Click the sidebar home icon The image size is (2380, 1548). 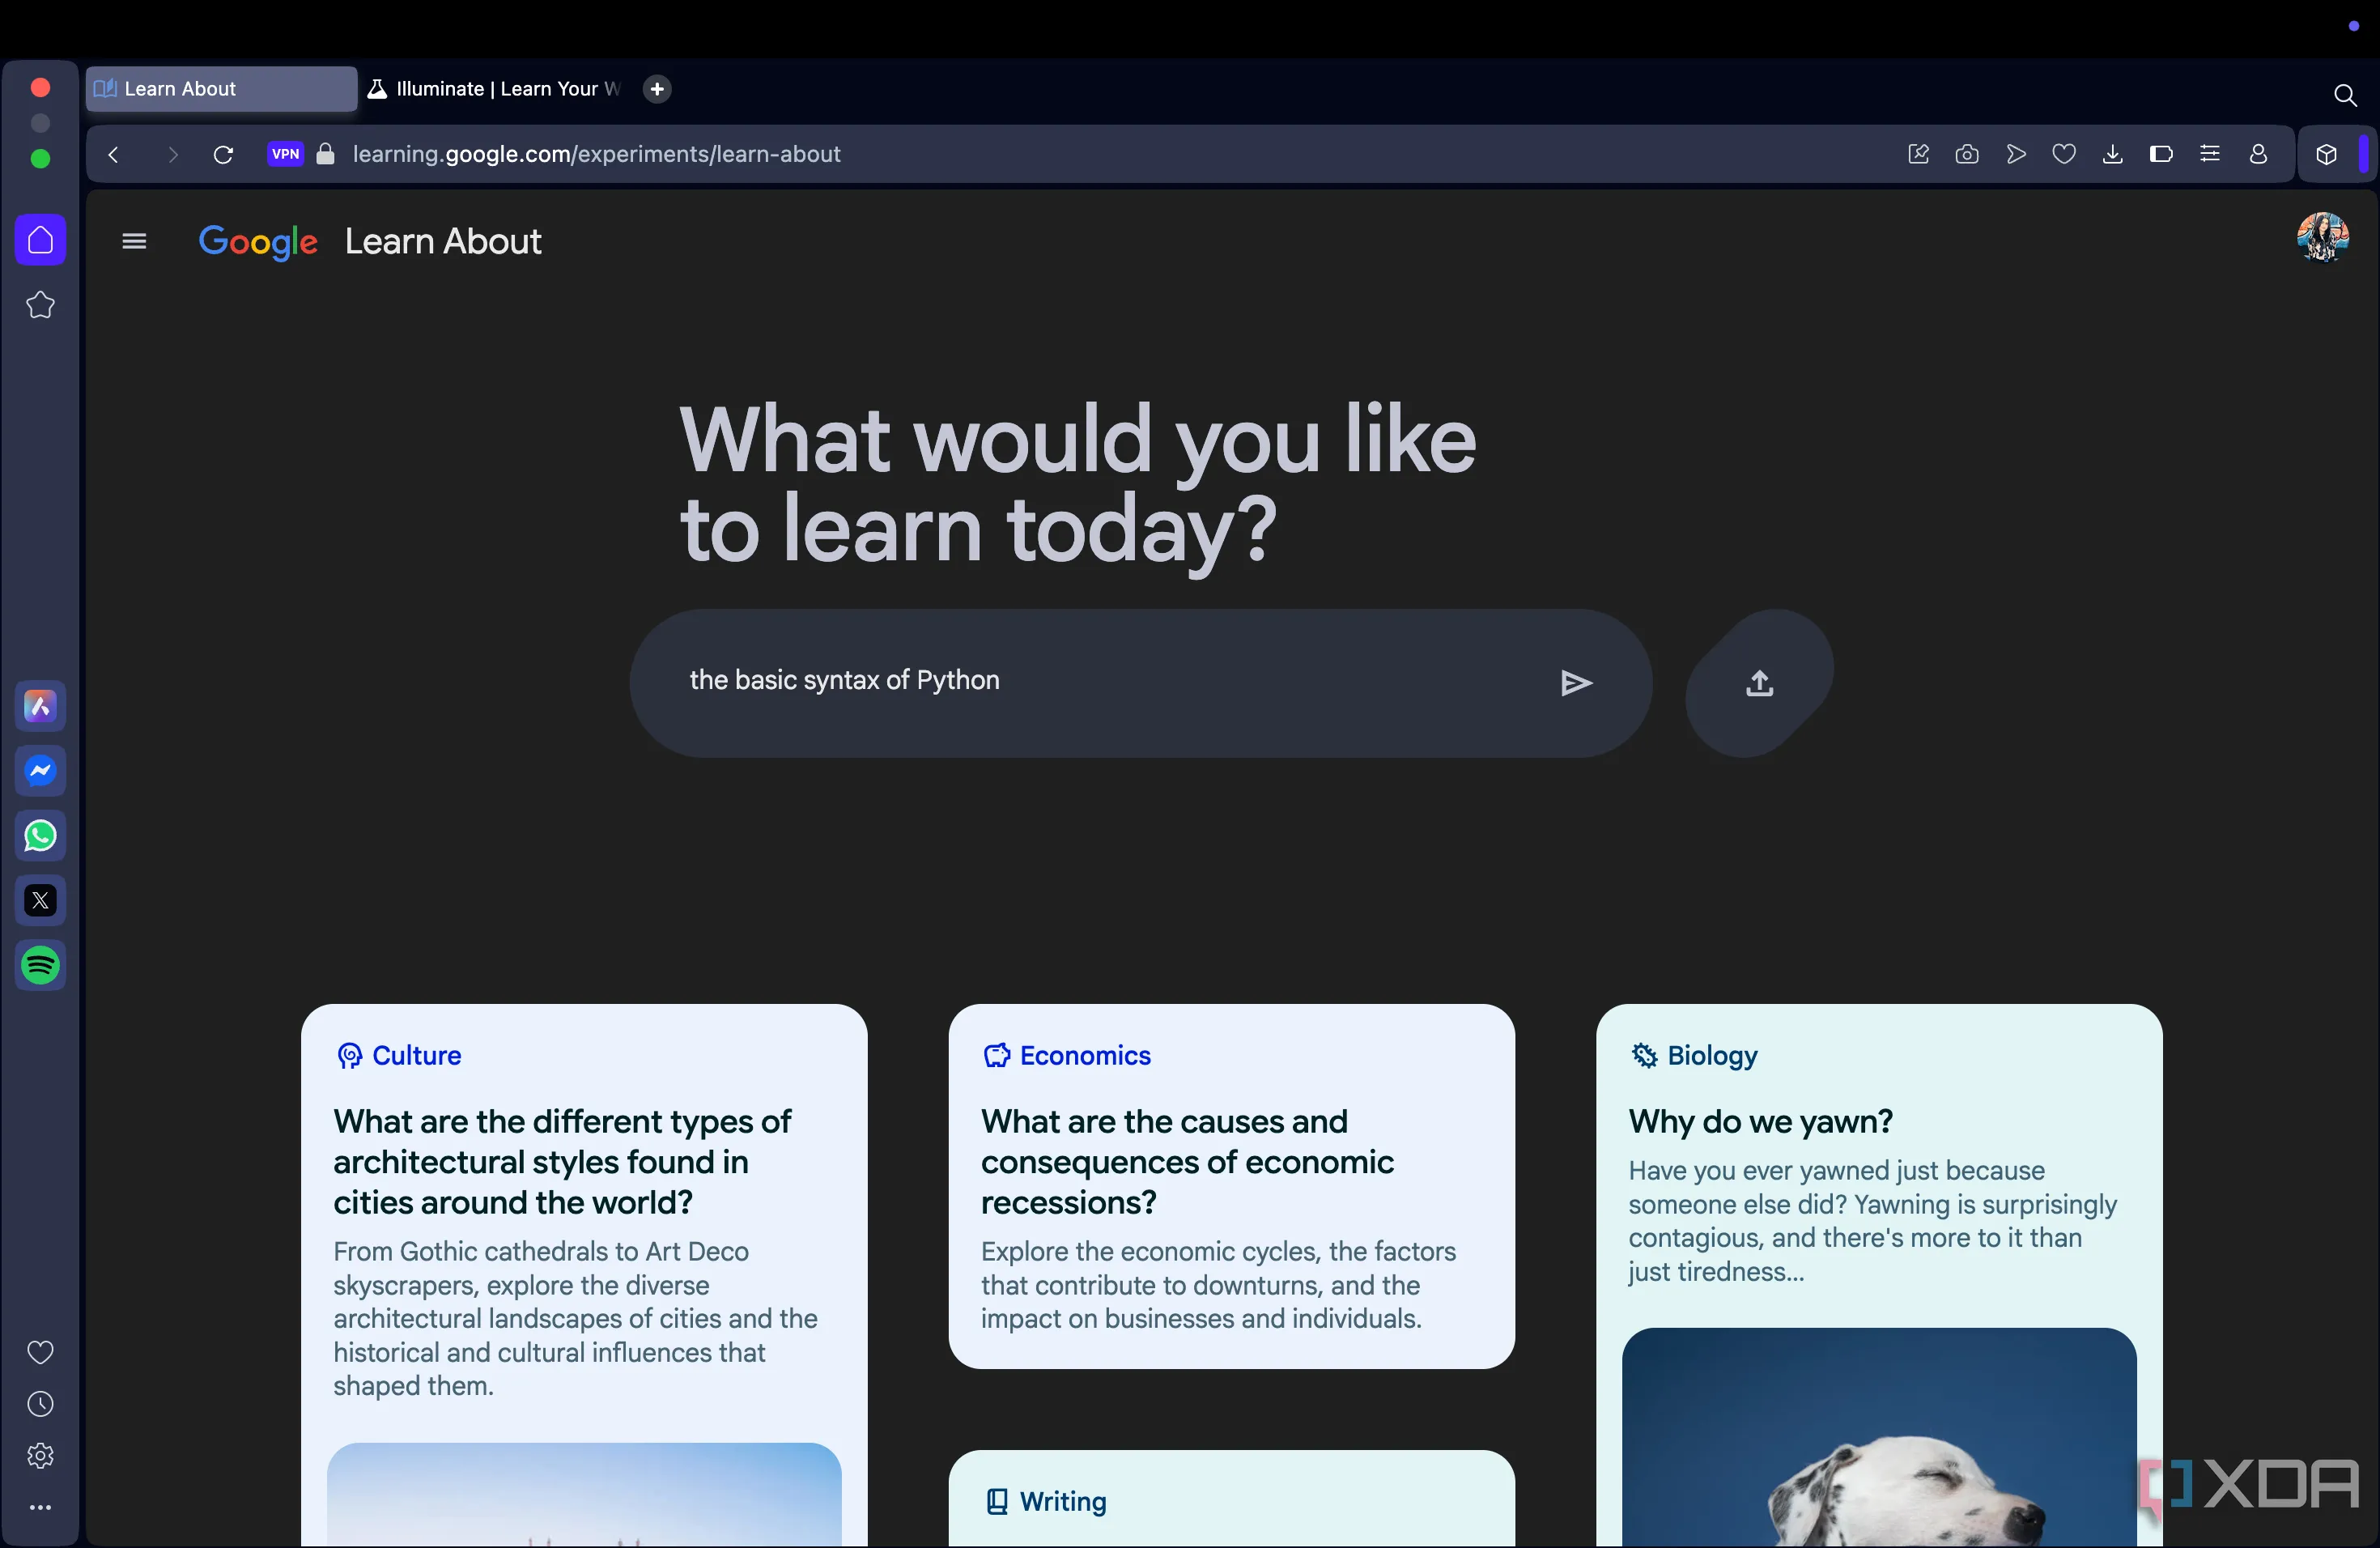pyautogui.click(x=41, y=240)
